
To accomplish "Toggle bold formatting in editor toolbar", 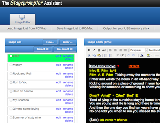I will (89, 50).
